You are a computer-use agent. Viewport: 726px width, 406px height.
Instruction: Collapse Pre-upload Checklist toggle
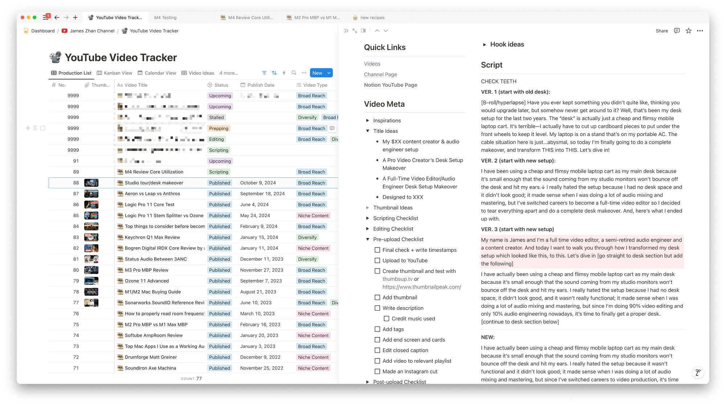point(368,239)
